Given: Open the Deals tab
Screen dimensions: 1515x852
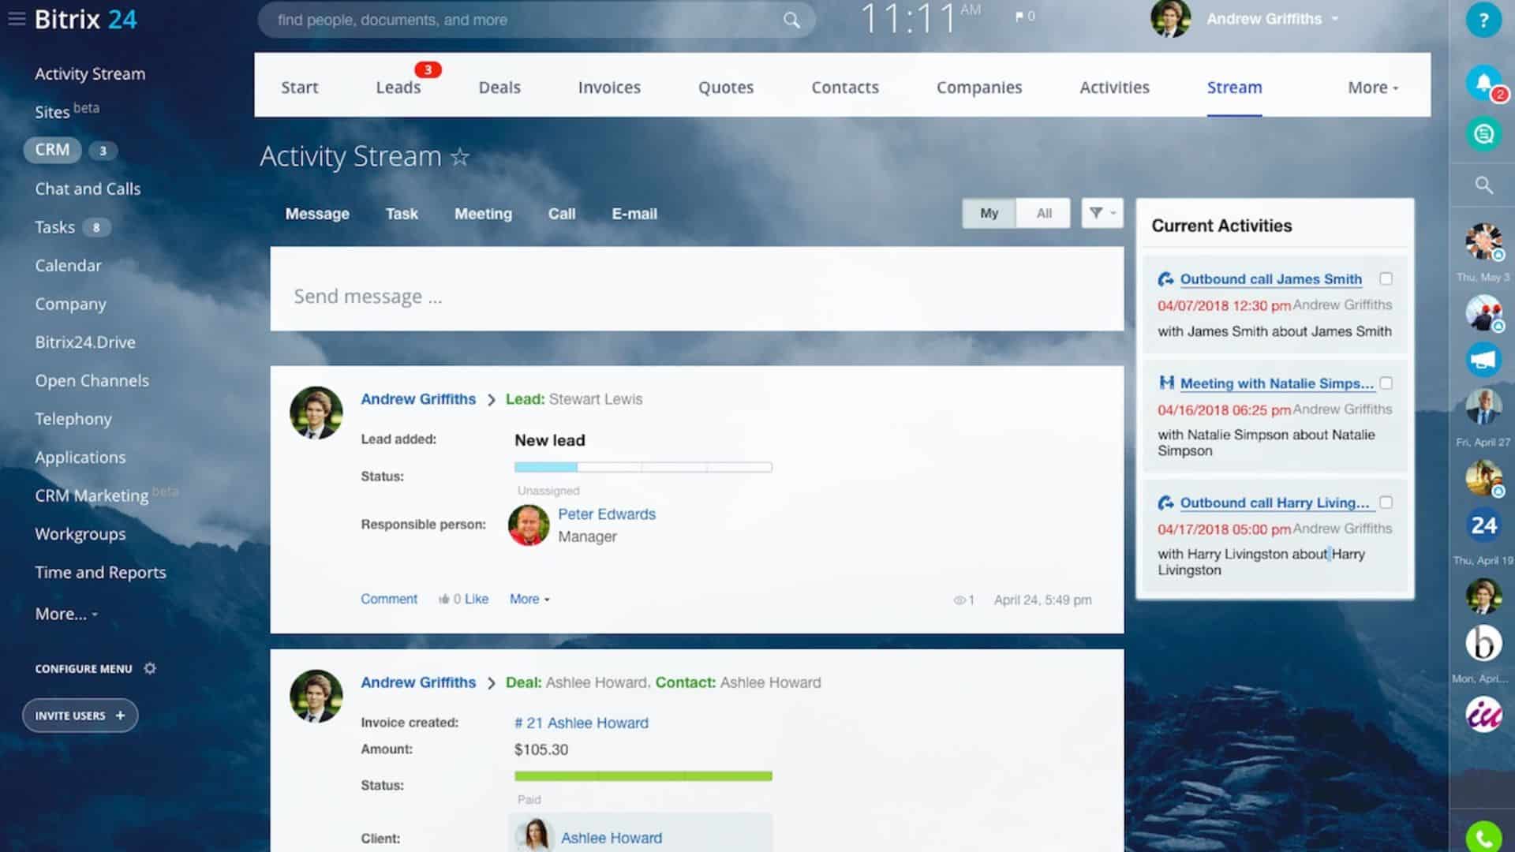Looking at the screenshot, I should click(499, 88).
